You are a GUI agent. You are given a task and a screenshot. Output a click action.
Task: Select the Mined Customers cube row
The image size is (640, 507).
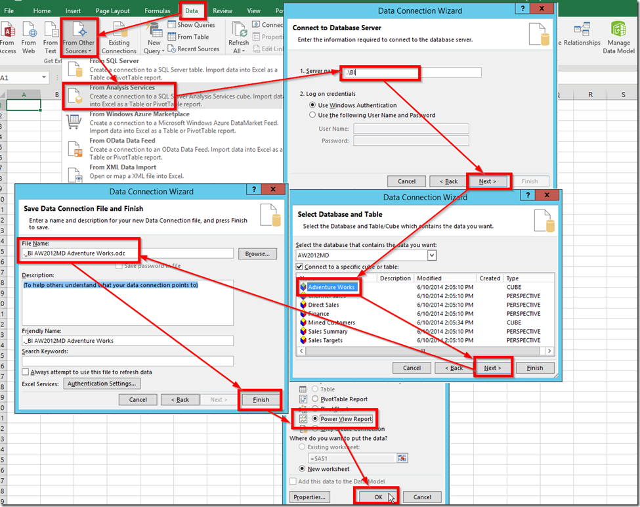[427, 322]
